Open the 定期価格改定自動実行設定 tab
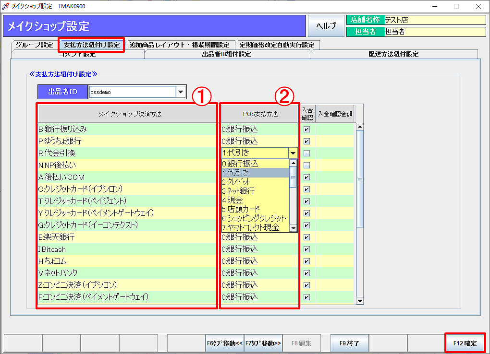Viewport: 490px width, 354px height. (x=277, y=45)
